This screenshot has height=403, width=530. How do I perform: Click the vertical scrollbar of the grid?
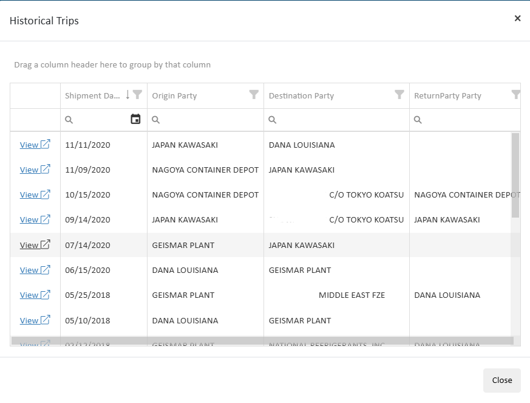tap(515, 175)
